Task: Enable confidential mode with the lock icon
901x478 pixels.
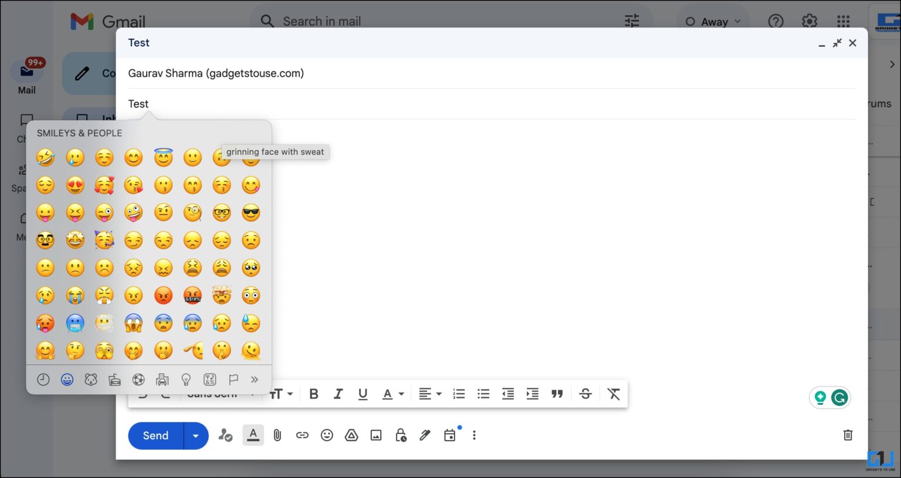Action: (401, 435)
